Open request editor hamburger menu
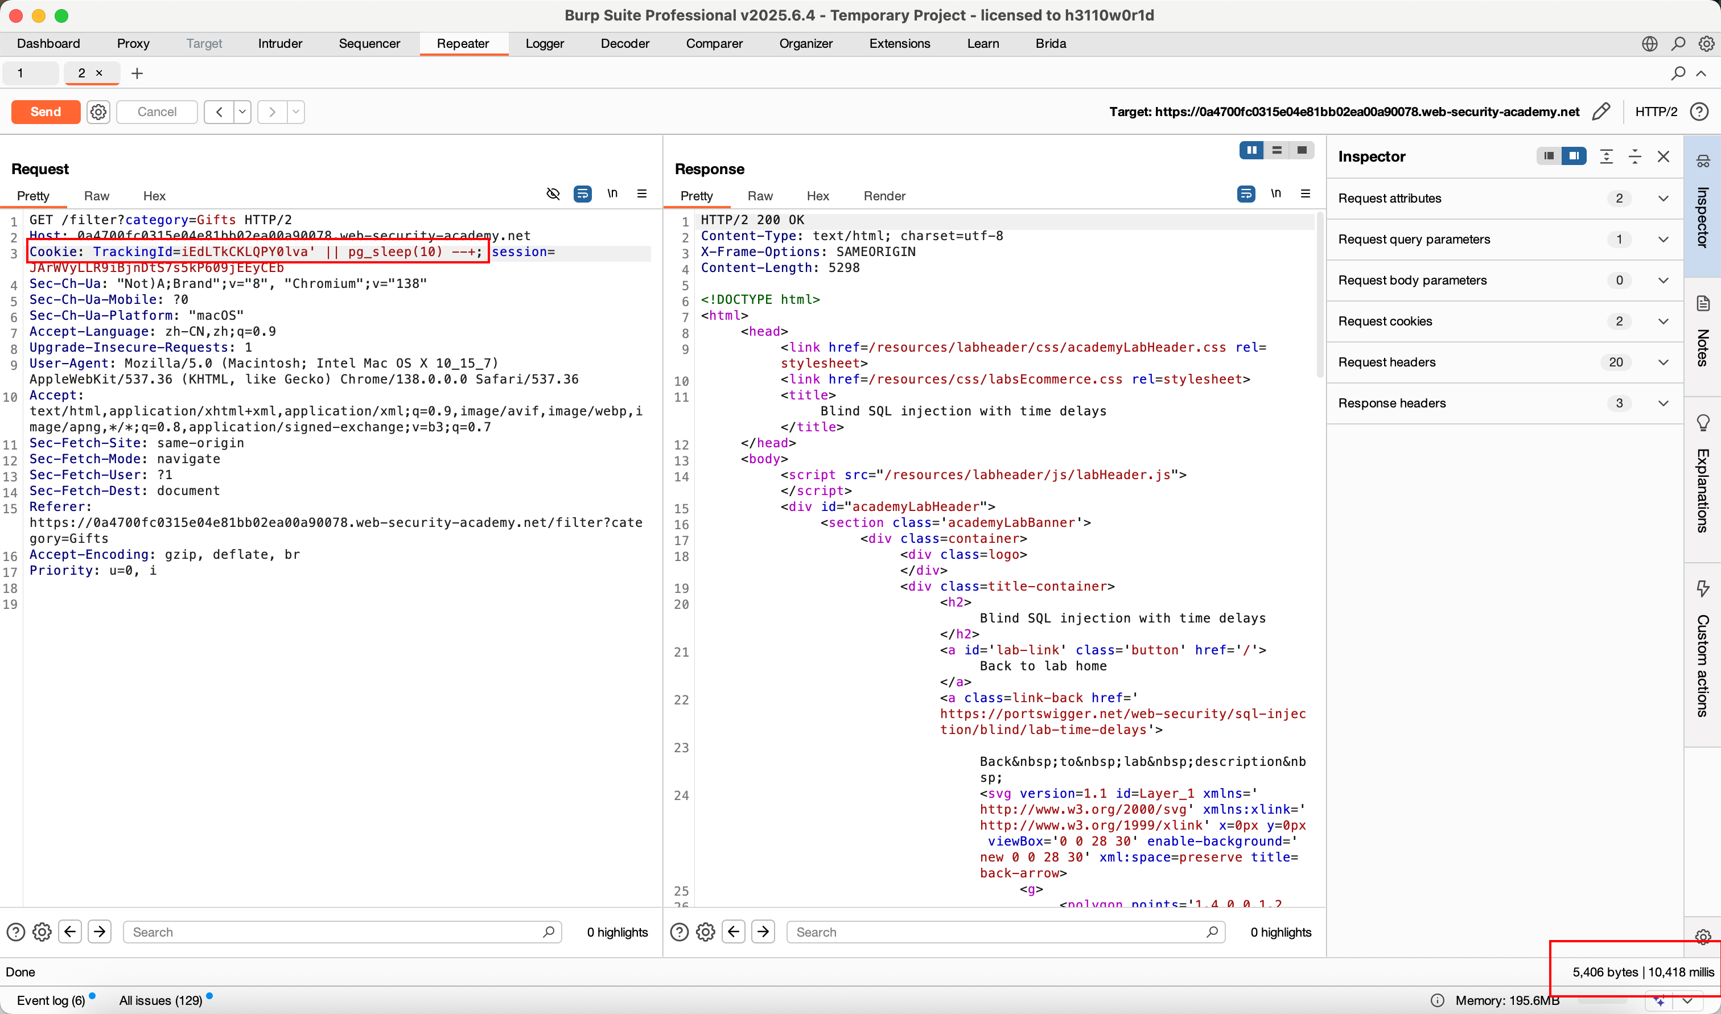1721x1014 pixels. point(641,194)
